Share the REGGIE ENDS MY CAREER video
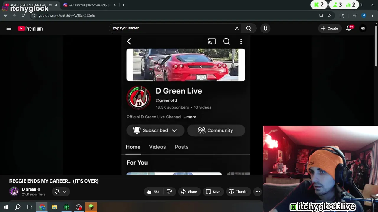This screenshot has width=378, height=212. pyautogui.click(x=189, y=192)
